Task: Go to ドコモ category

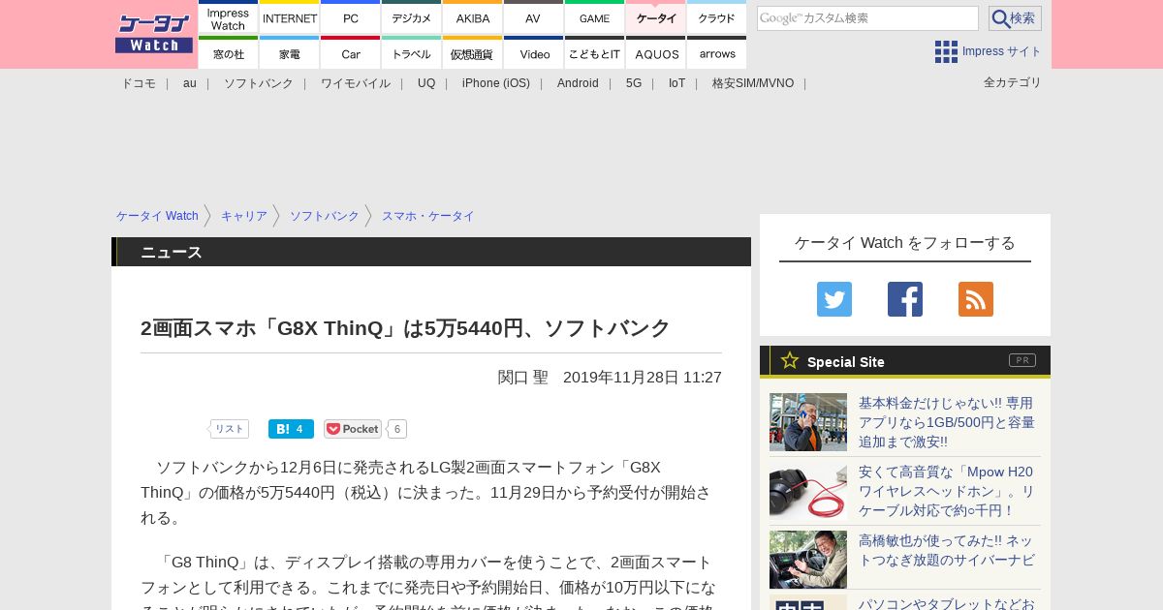Action: click(139, 83)
